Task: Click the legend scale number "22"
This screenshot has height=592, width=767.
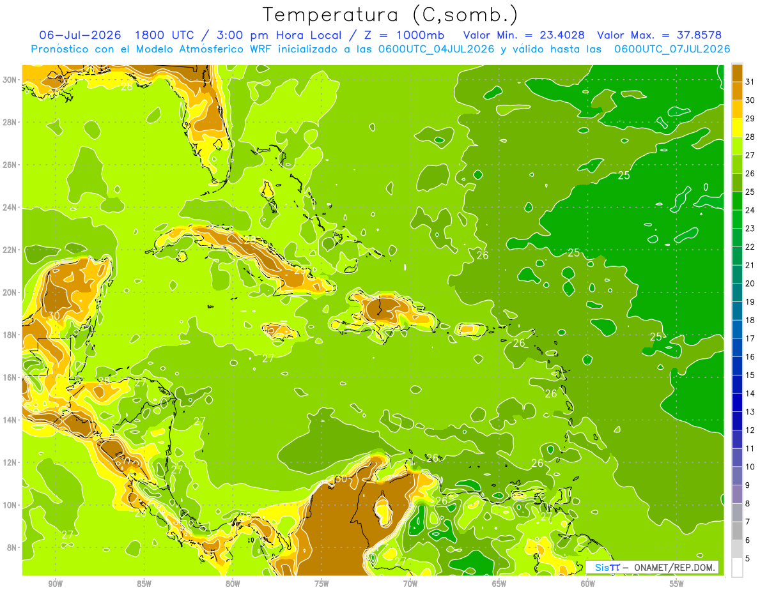Action: point(750,247)
